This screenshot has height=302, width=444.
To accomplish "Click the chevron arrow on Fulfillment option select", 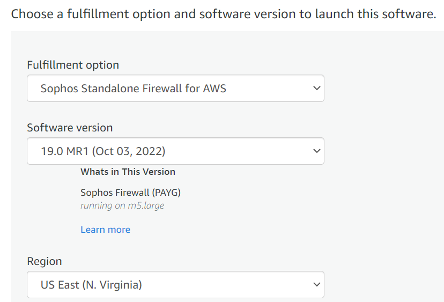I will coord(316,88).
